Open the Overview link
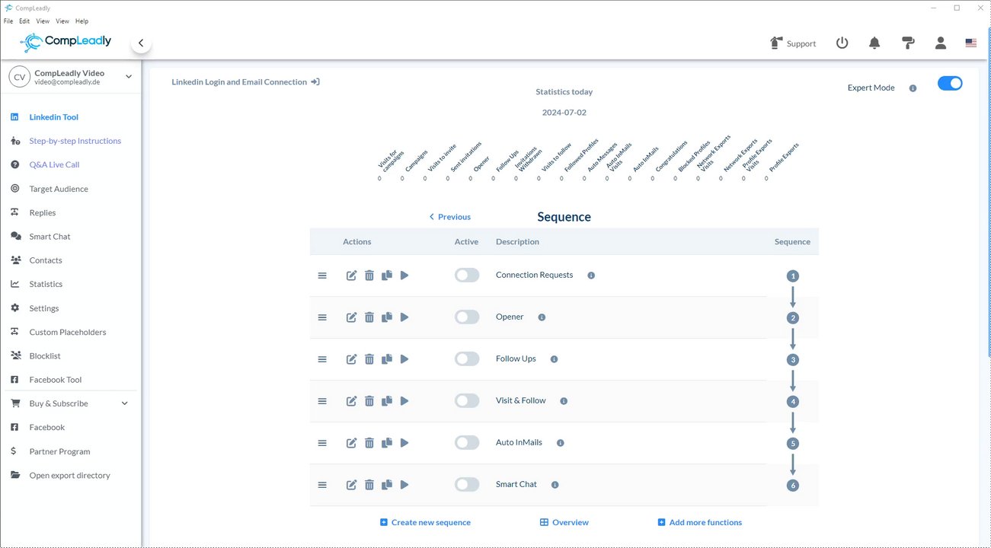The image size is (991, 548). [564, 522]
